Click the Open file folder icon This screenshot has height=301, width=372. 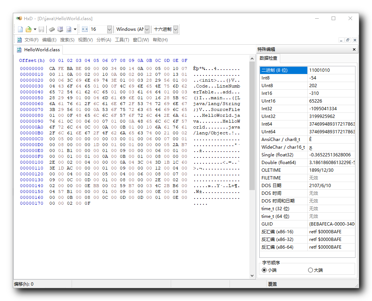[29, 29]
